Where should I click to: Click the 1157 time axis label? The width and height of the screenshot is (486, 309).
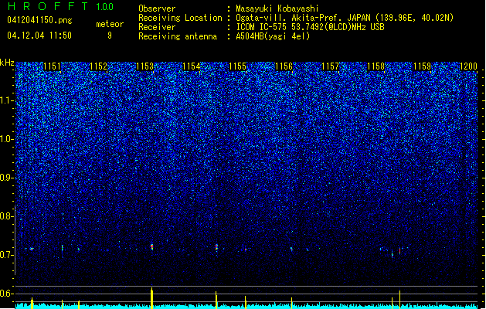(x=331, y=66)
